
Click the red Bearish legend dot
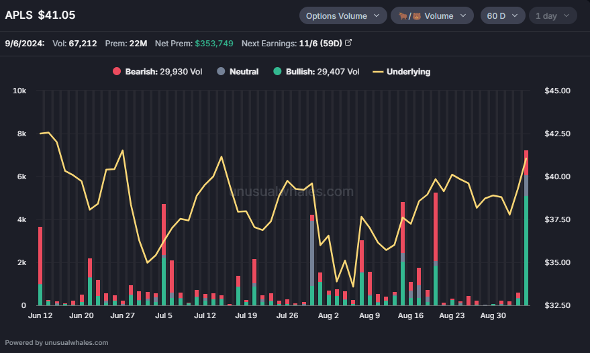117,71
